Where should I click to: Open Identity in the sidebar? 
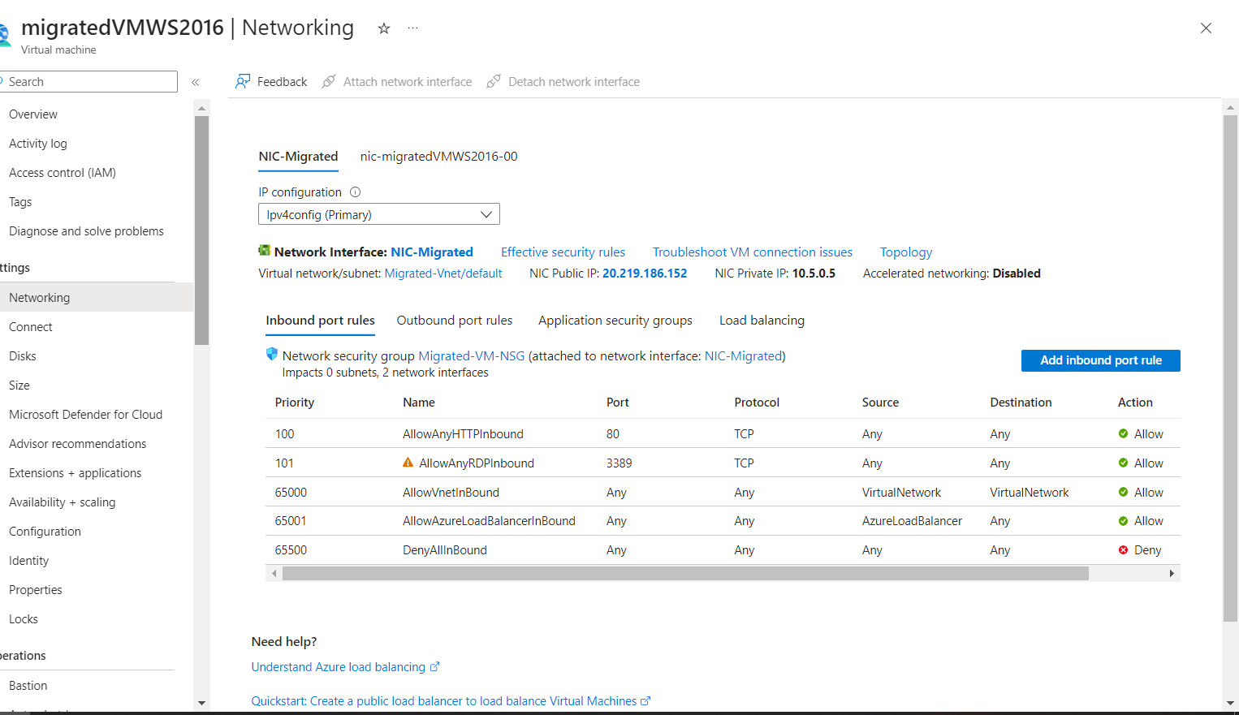pos(28,561)
